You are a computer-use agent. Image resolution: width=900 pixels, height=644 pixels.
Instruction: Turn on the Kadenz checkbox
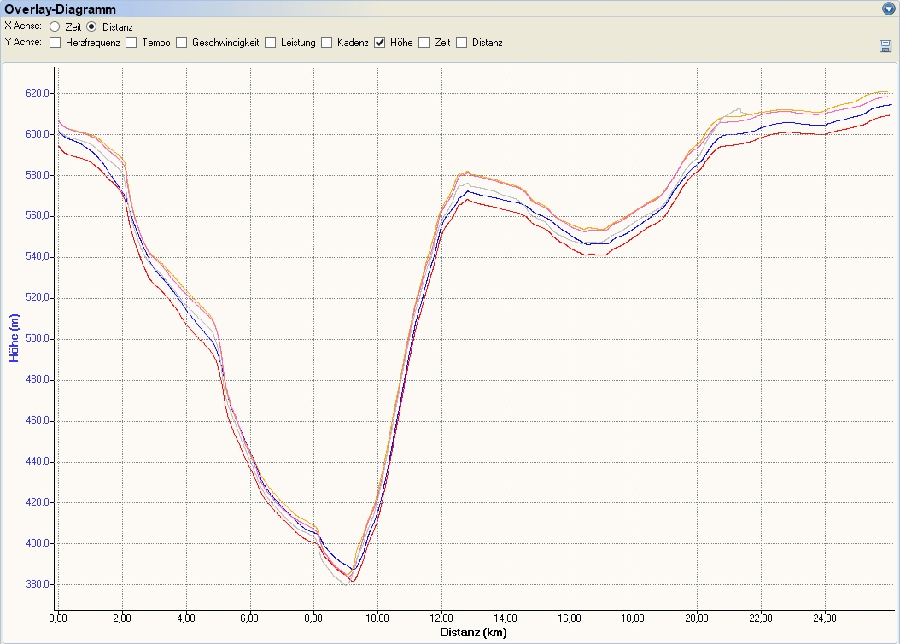click(327, 43)
